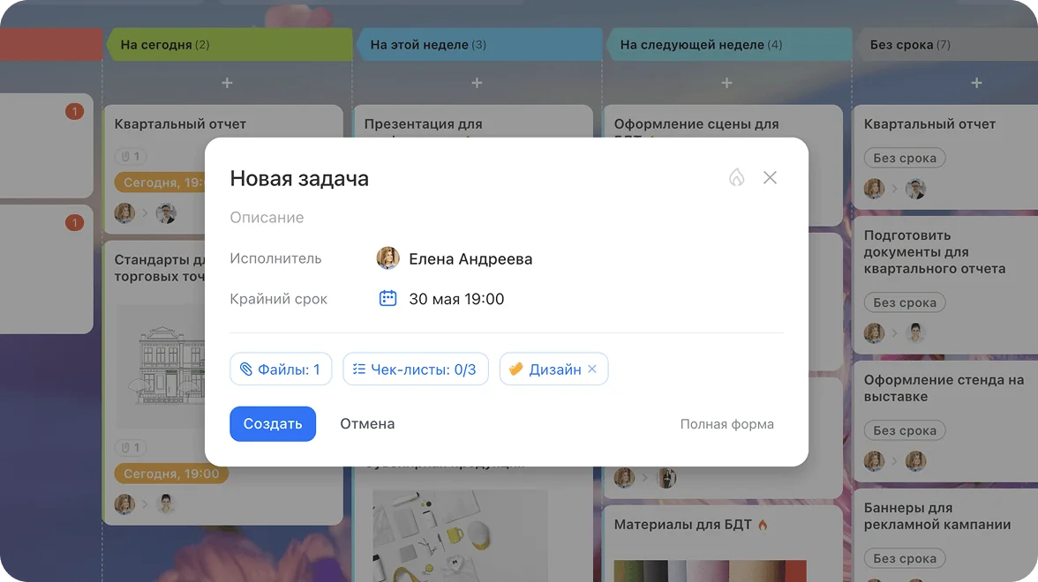This screenshot has width=1038, height=582.
Task: Click the Дизайн tag label
Action: click(x=554, y=369)
